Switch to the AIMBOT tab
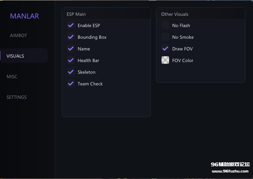 [x=19, y=35]
